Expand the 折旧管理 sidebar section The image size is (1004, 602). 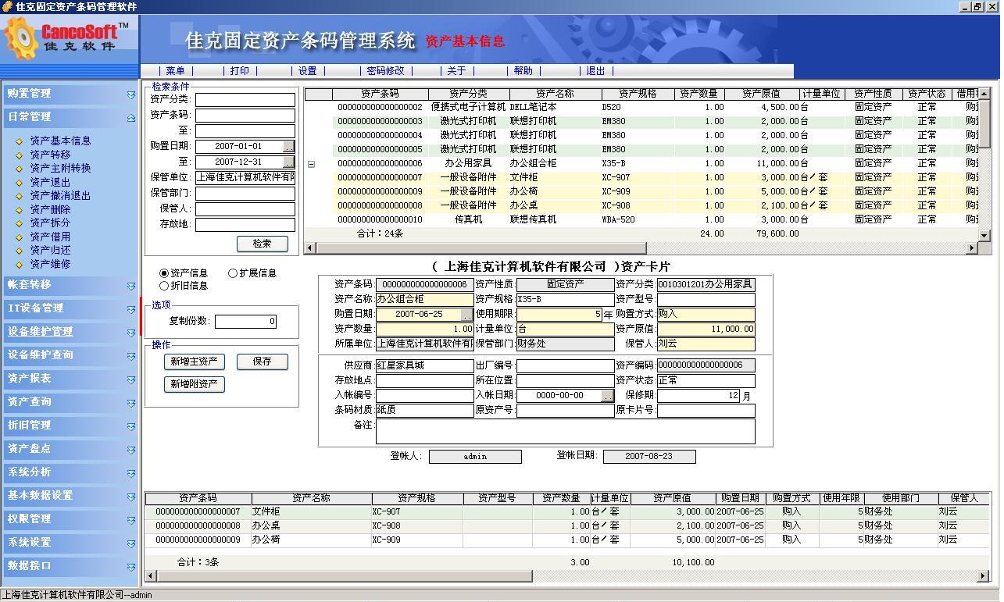[131, 426]
